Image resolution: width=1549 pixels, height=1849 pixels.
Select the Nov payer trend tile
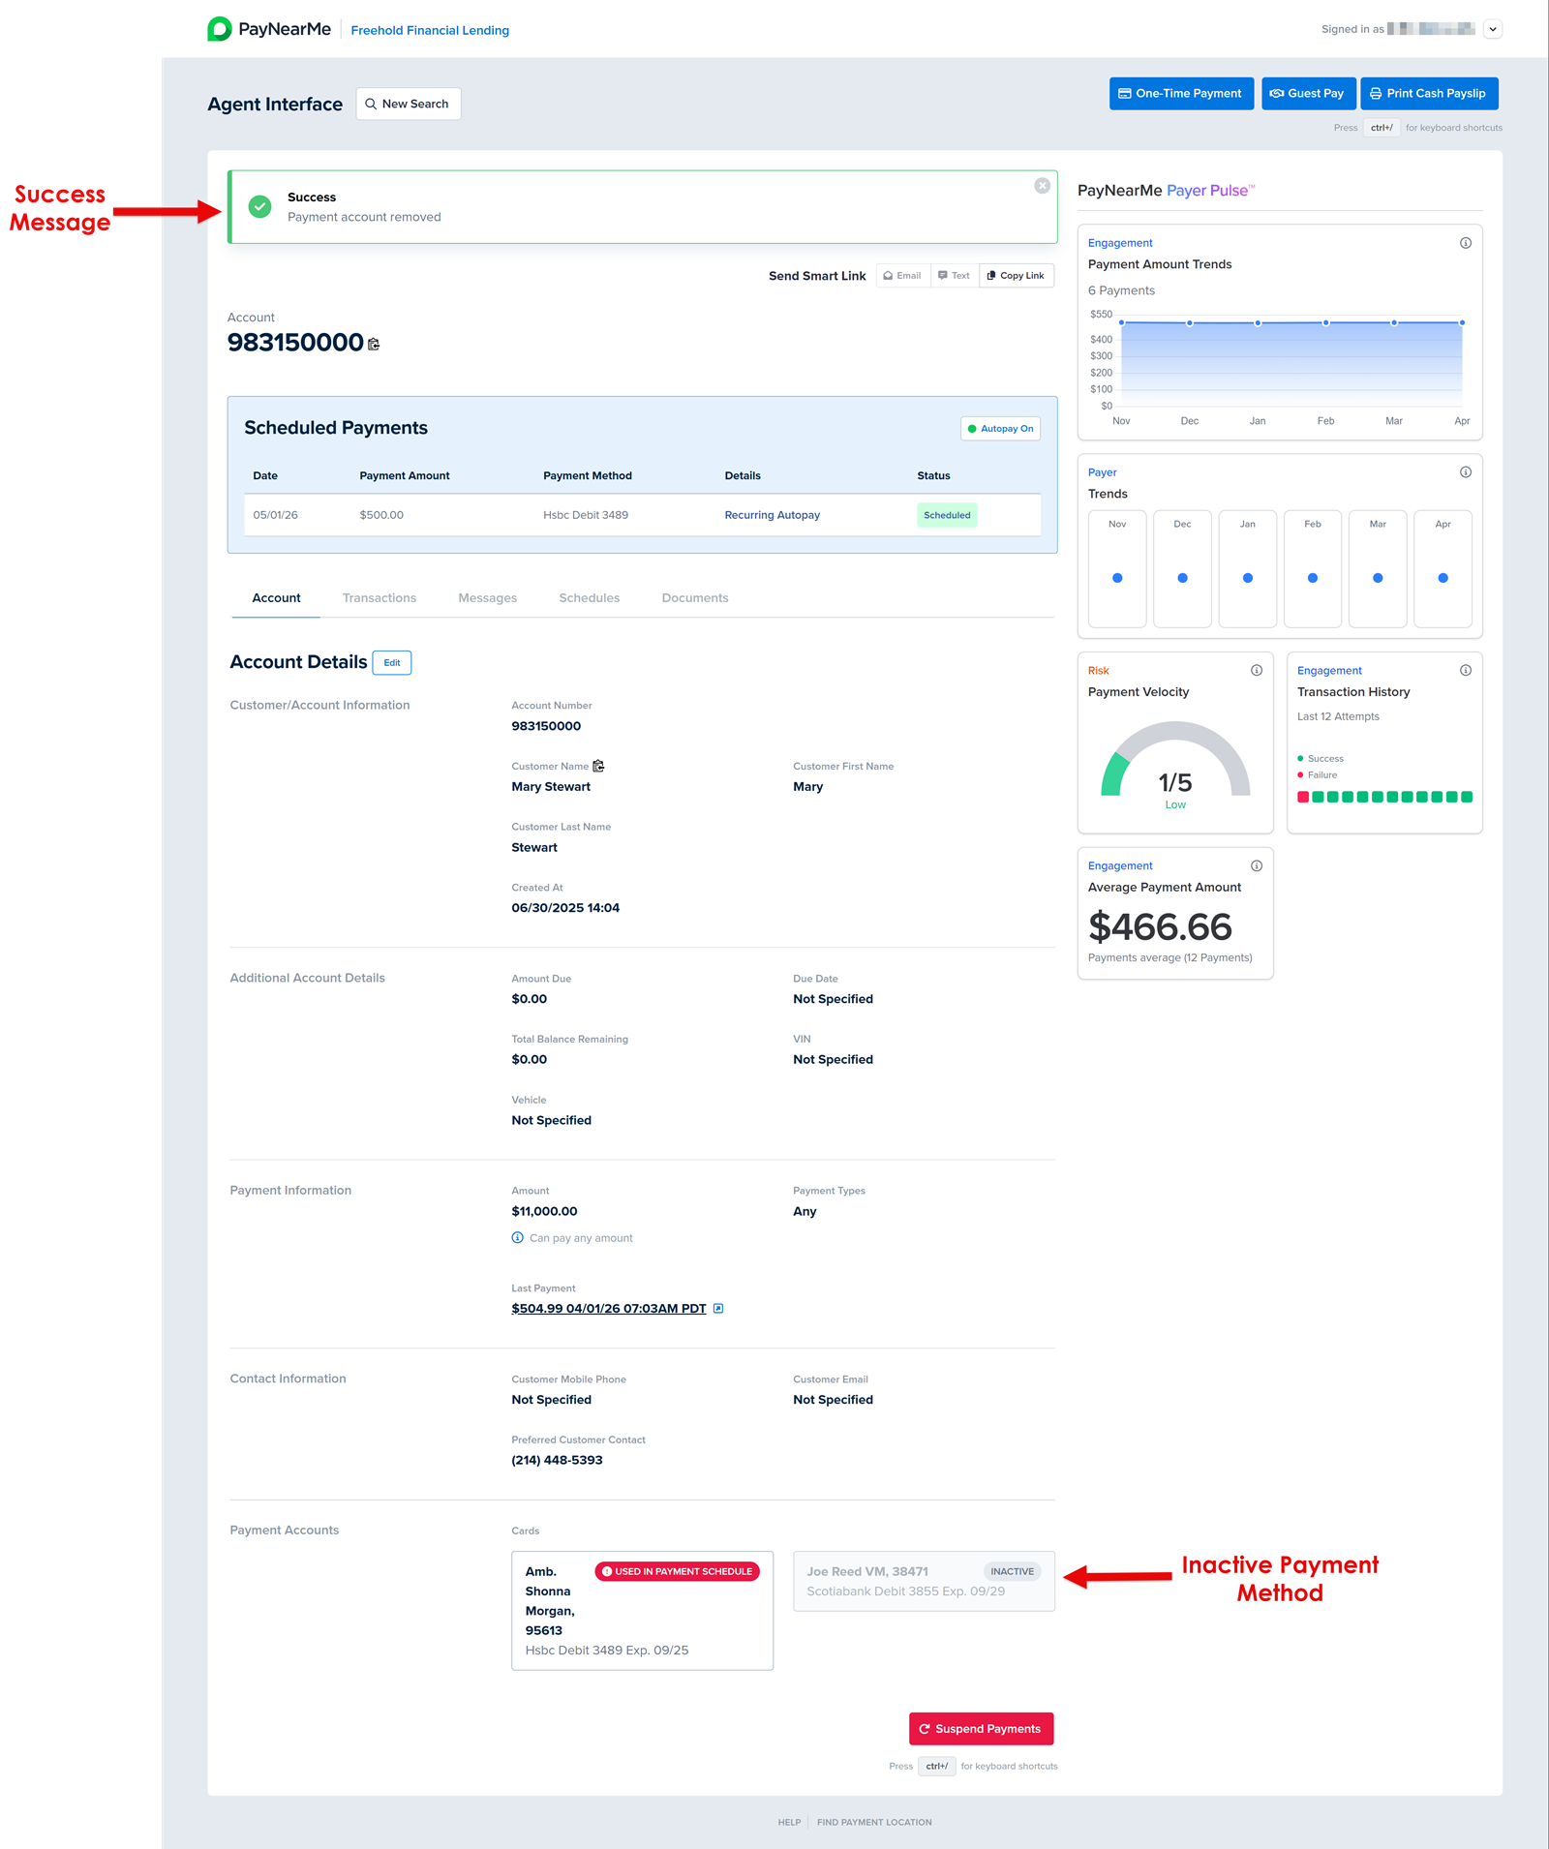click(x=1117, y=568)
